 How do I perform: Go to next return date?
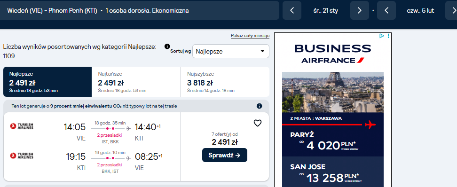pos(451,10)
